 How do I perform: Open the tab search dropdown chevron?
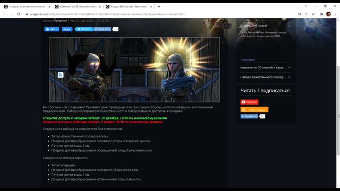click(305, 6)
